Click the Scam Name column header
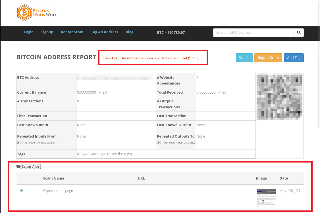This screenshot has height=213, width=320. [x=54, y=178]
